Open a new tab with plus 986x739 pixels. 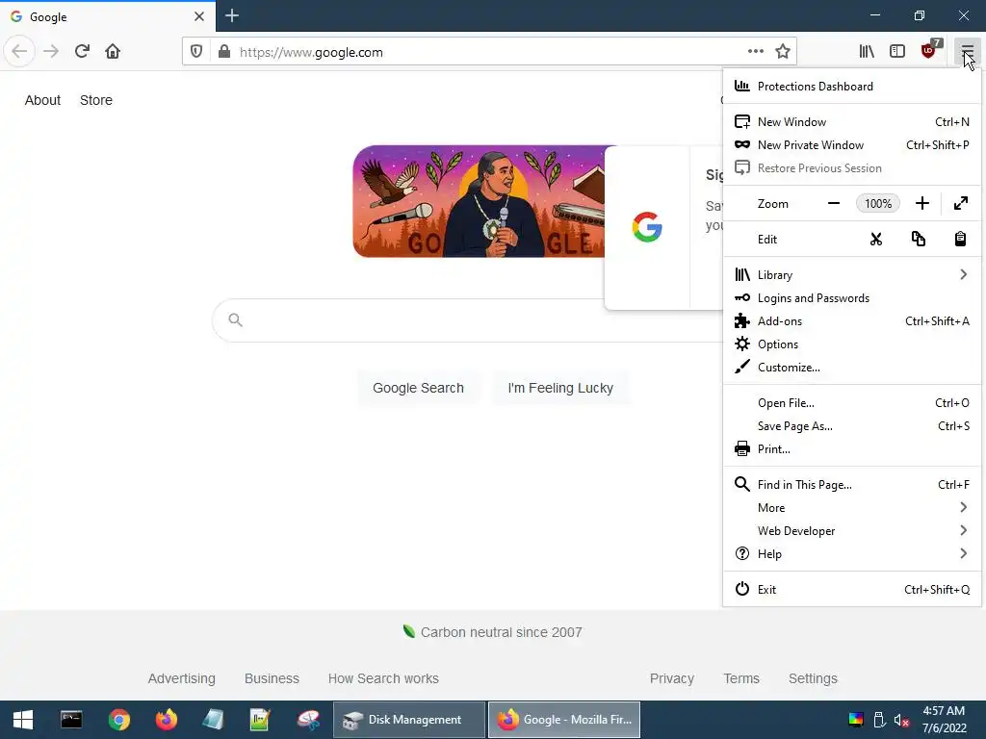pos(231,15)
